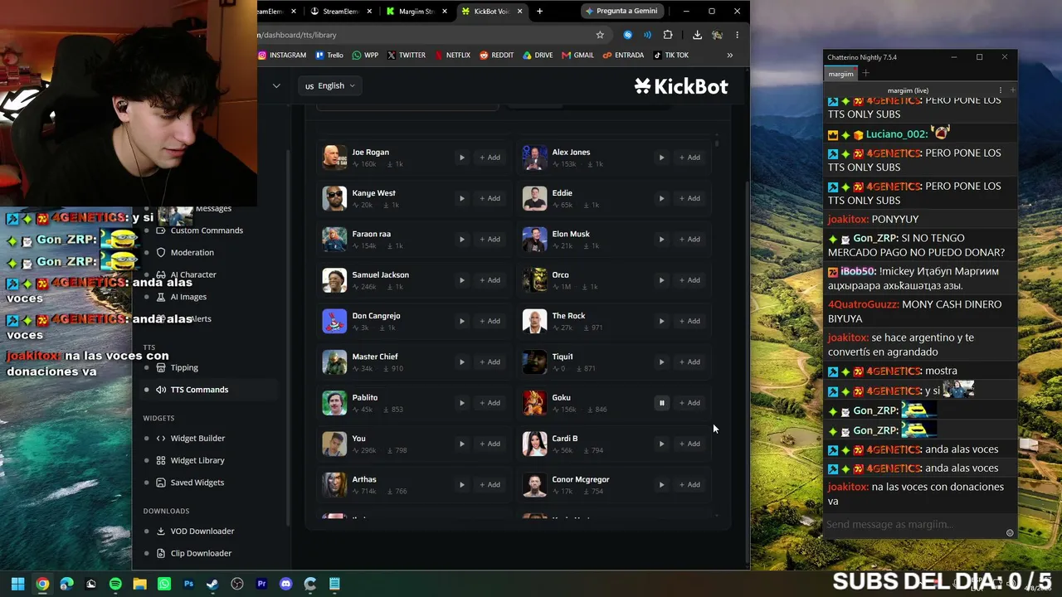Play the Samuel Jackson voice preview
Screen dimensions: 1062x597
(x=462, y=280)
